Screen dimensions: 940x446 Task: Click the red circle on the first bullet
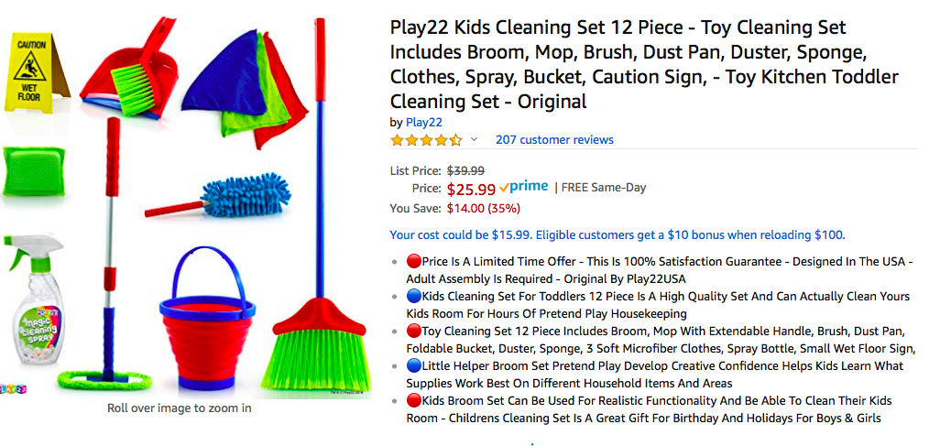[x=413, y=262]
